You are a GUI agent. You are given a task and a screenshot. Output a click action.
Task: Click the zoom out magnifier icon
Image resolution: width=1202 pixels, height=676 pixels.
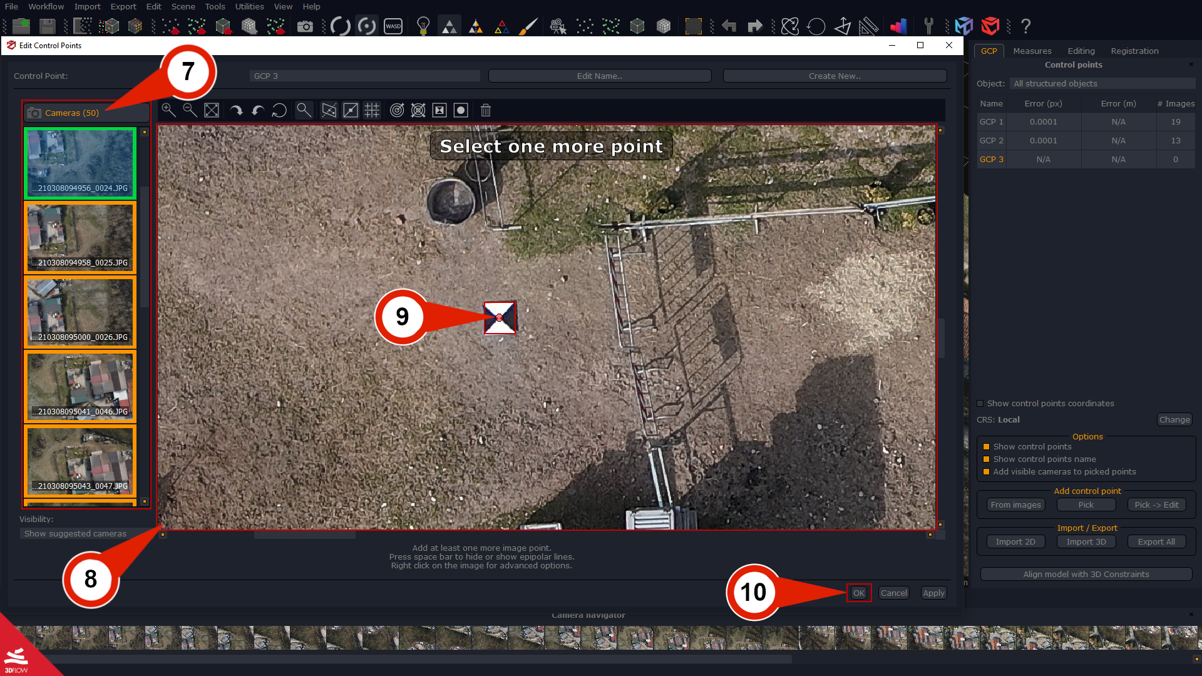[190, 110]
